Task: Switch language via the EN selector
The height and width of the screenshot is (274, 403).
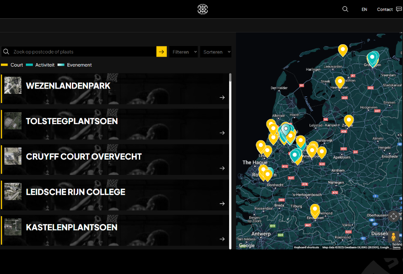Action: (x=364, y=10)
